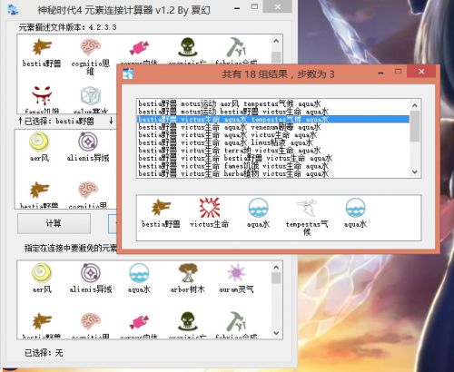The image size is (454, 372).
Task: Click the top element list scroll up arrow
Action: 276,41
